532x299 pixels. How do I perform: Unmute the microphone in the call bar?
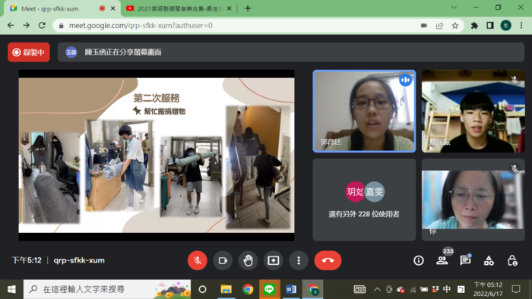pyautogui.click(x=197, y=260)
